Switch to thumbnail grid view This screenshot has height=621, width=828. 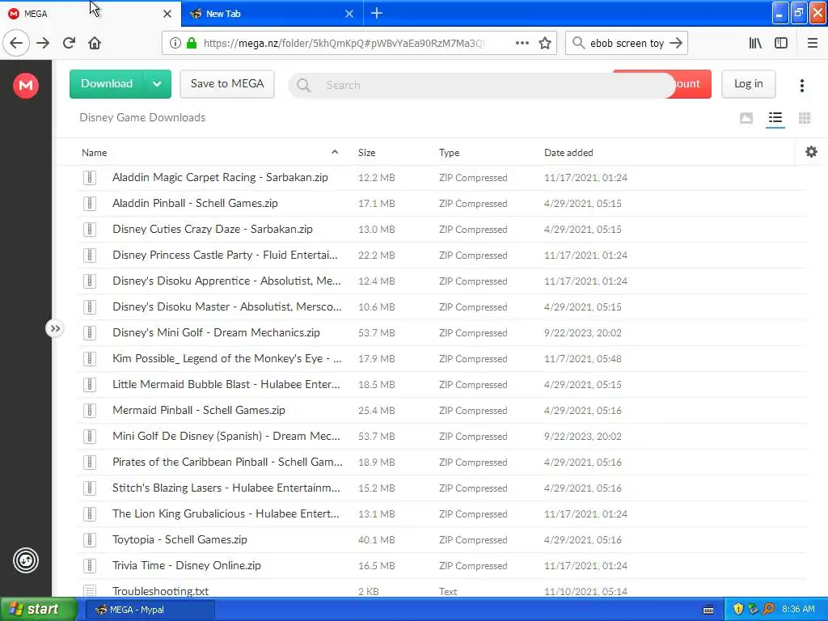click(805, 118)
